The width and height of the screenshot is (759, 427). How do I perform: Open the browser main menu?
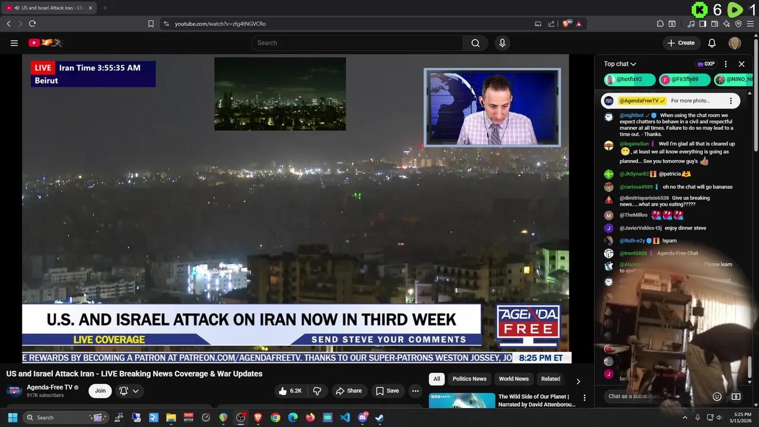pos(750,24)
